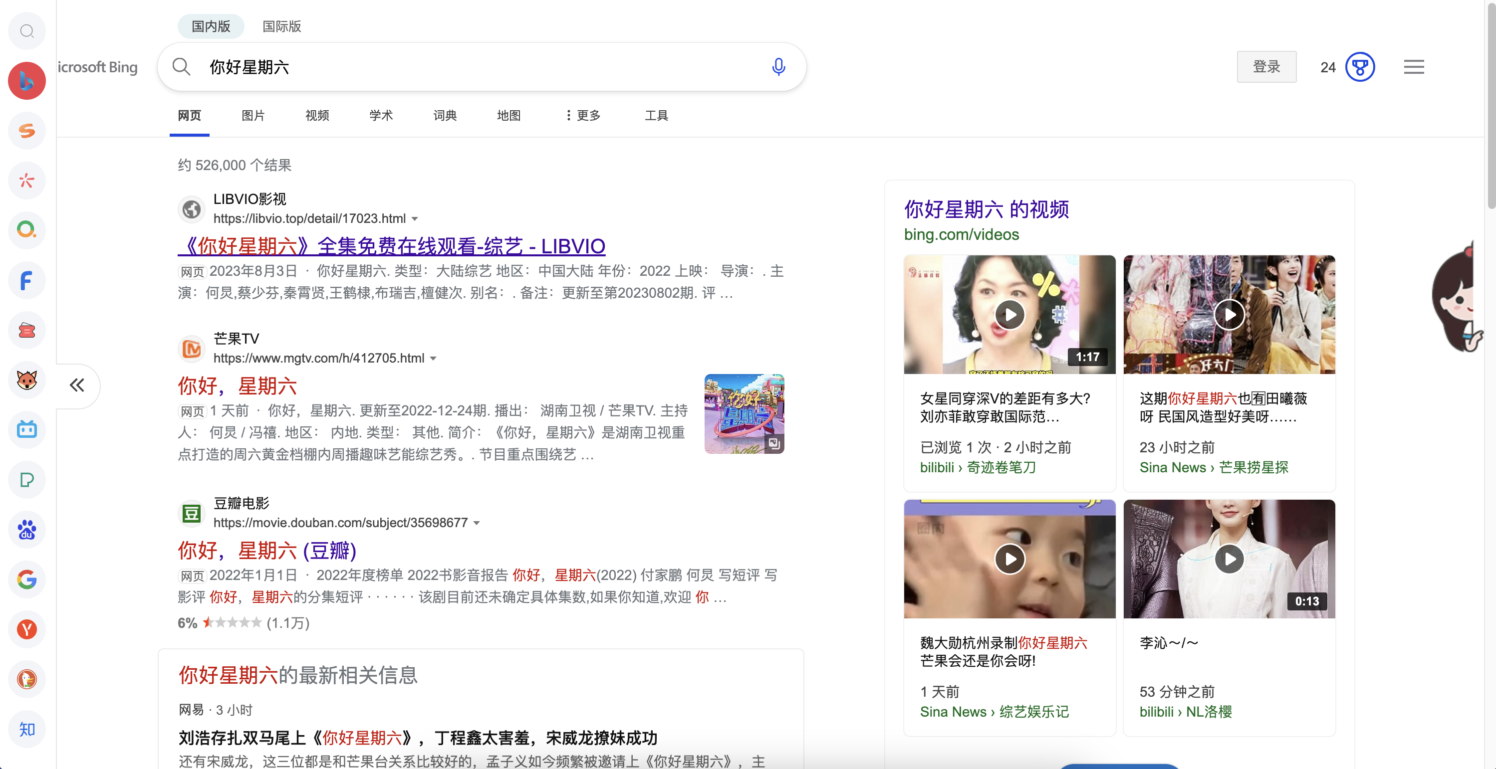Select the Bilibili sidebar icon

coord(27,429)
